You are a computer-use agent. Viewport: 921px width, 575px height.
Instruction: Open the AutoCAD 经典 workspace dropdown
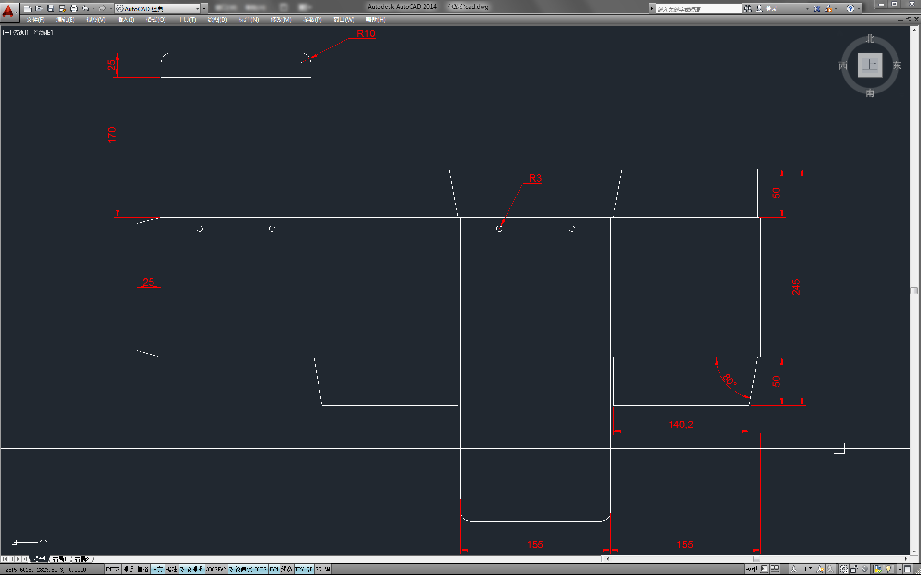click(x=197, y=9)
